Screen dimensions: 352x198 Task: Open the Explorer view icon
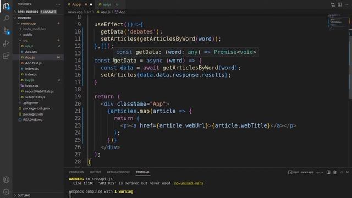point(6,6)
